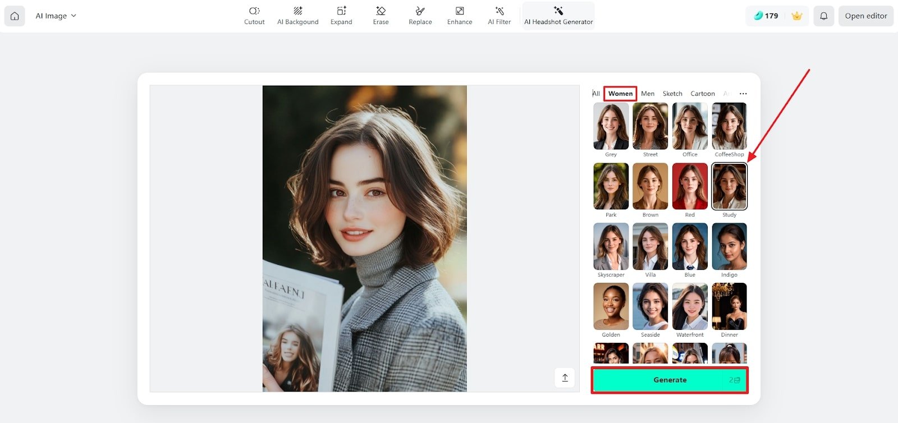Pick the Red background headshot style
The height and width of the screenshot is (423, 898).
point(690,186)
